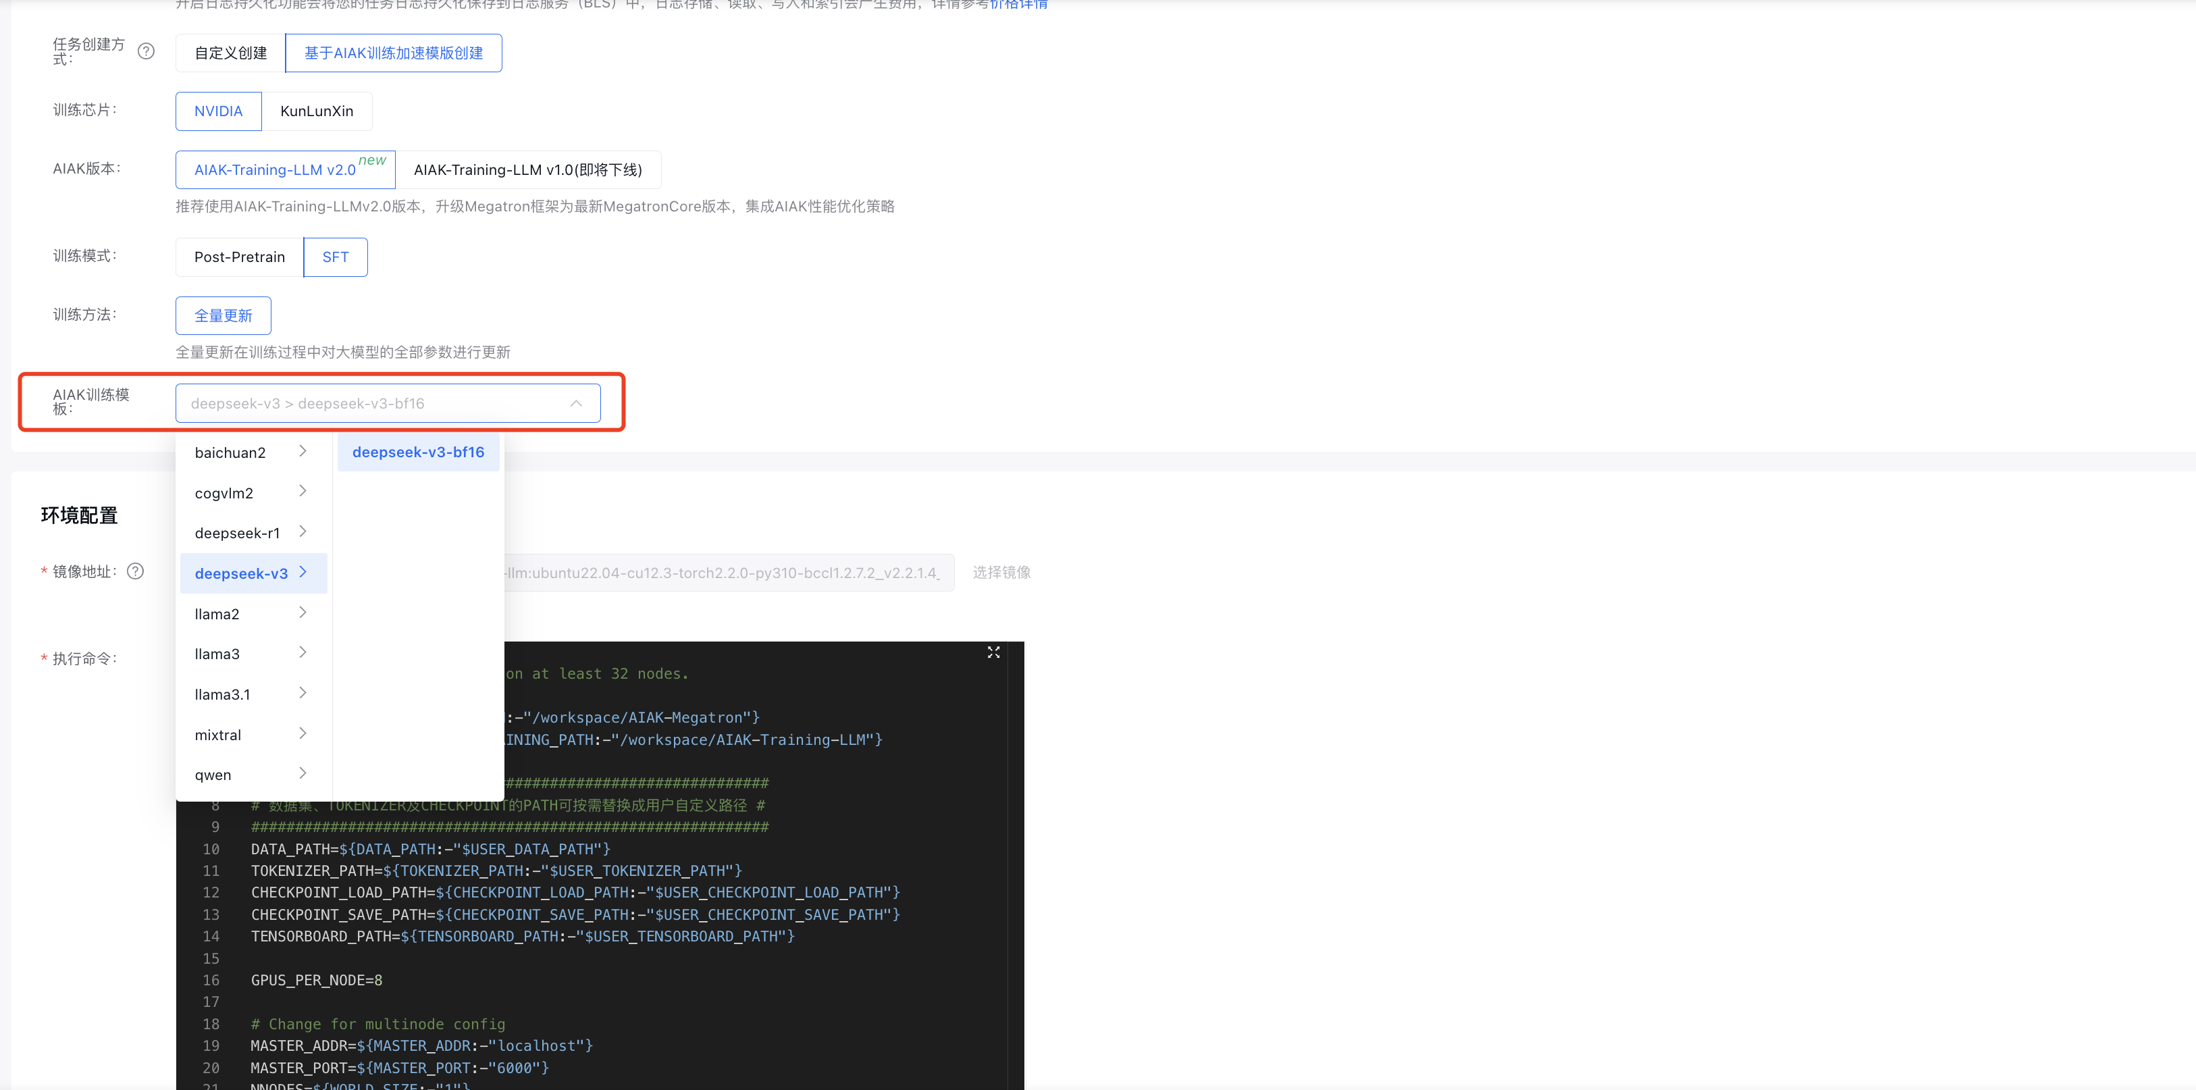The height and width of the screenshot is (1090, 2196).
Task: Expand mixtral submenu arrow
Action: [x=303, y=733]
